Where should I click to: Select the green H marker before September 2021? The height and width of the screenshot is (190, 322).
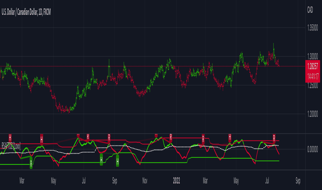(101, 160)
